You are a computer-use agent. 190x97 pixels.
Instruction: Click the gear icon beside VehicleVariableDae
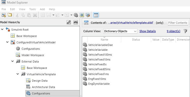[x=85, y=45]
